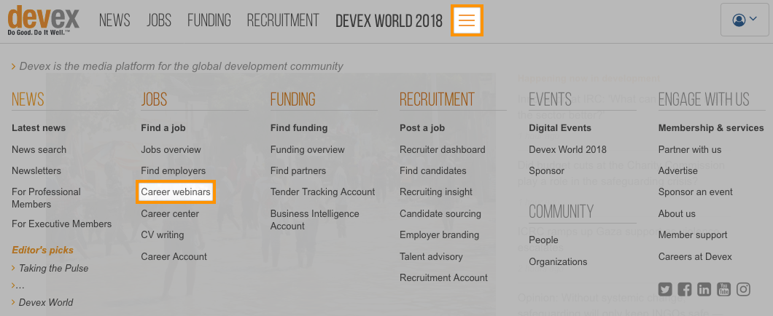This screenshot has height=316, width=773.
Task: Open Jobs overview
Action: click(171, 150)
